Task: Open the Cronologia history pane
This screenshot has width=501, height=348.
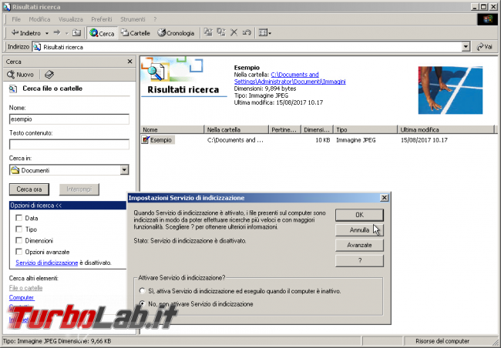Action: [176, 33]
